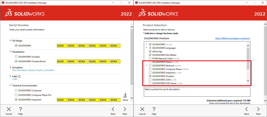
Task: Click the Next arrow in the Product Selection window
Action: [x=258, y=109]
